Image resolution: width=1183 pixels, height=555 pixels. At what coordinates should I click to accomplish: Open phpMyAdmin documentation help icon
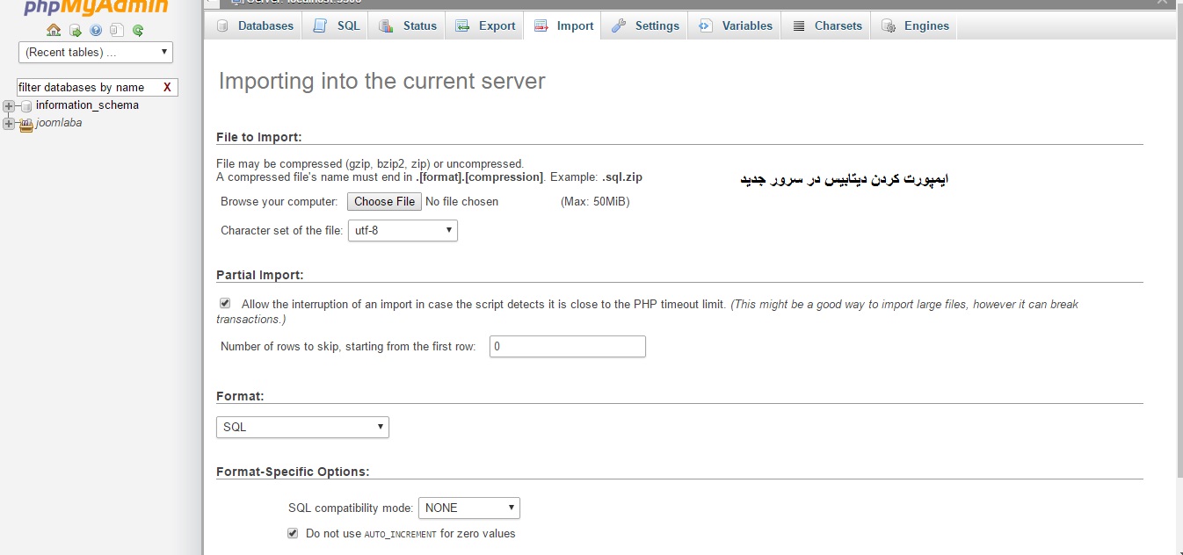(96, 31)
